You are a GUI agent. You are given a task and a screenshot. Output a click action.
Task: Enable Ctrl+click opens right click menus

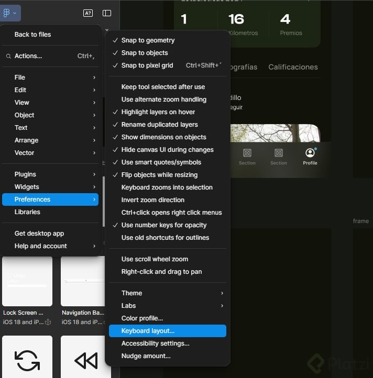point(168,213)
